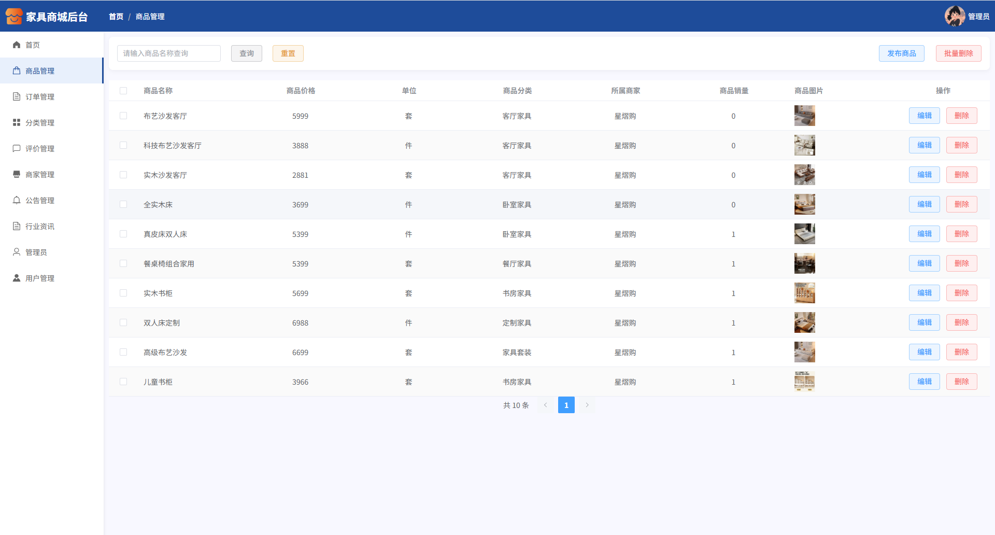Screen dimensions: 995x535
Task: Open the 实木书柜 product image thumbnail
Action: point(804,293)
